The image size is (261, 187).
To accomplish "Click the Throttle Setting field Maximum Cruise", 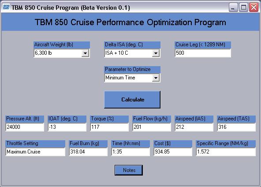I will point(35,152).
